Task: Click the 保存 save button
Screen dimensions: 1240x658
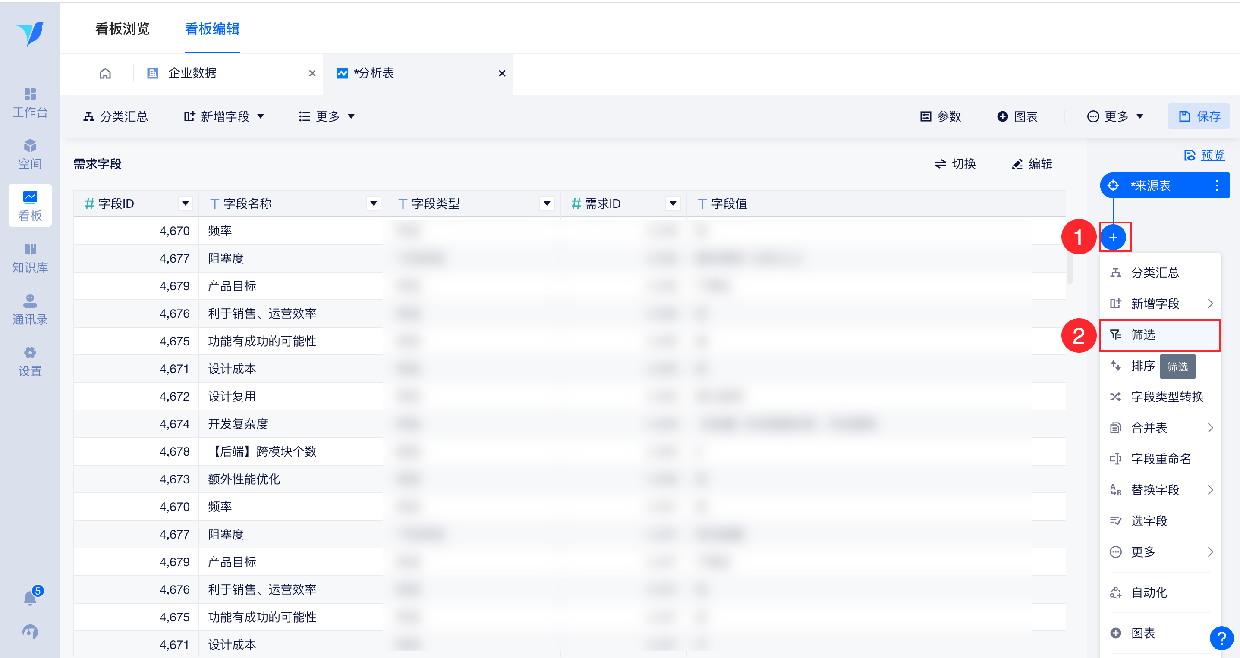Action: [x=1199, y=116]
